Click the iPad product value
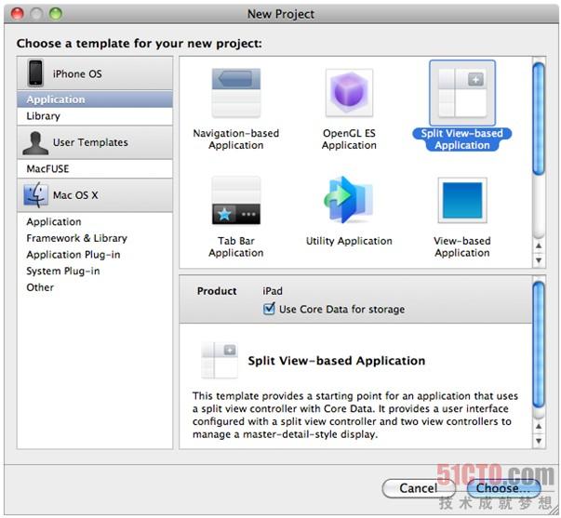 coord(273,291)
